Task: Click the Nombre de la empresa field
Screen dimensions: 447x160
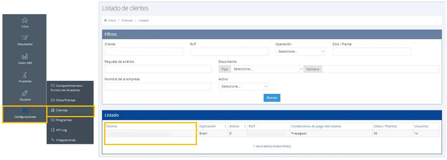Action: pos(158,86)
